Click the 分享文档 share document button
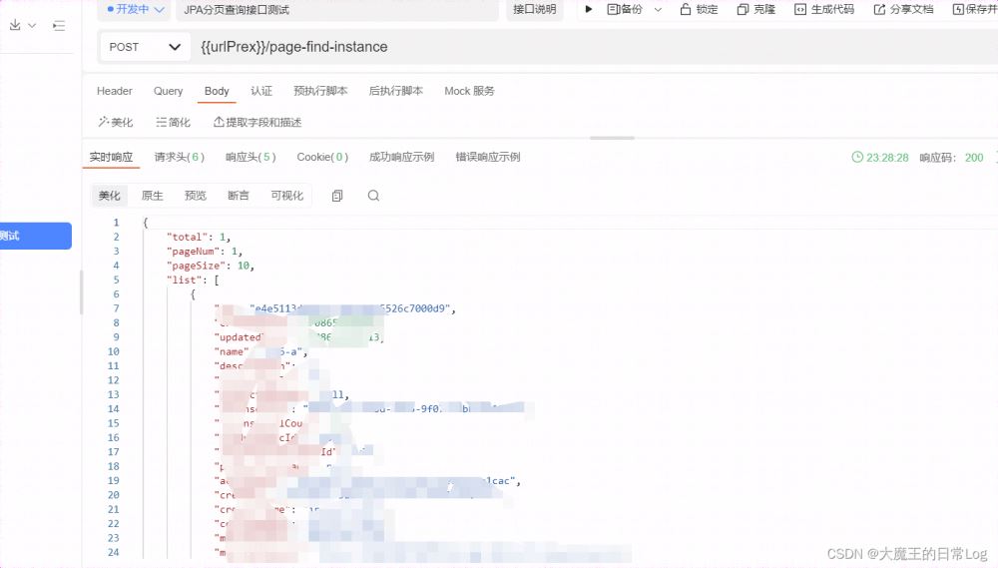Image resolution: width=998 pixels, height=568 pixels. pyautogui.click(x=904, y=9)
